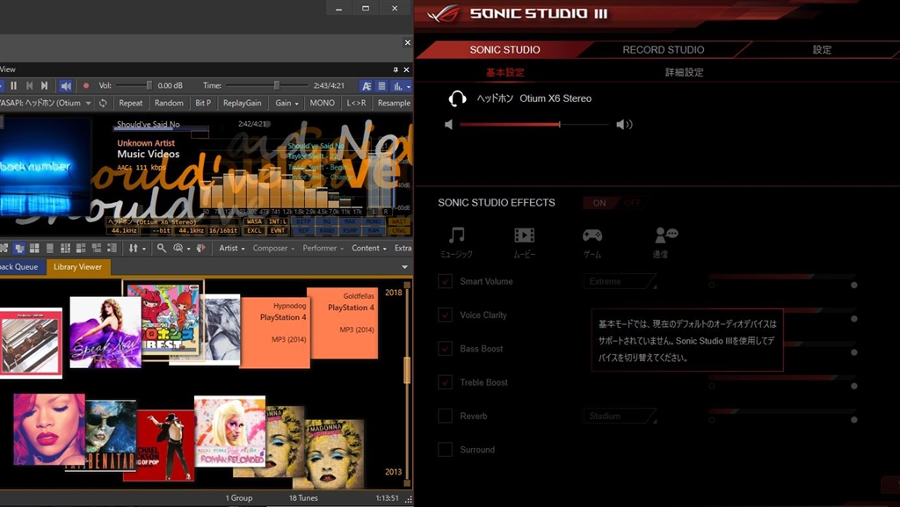Image resolution: width=900 pixels, height=507 pixels.
Task: Select the Music preset icon
Action: pyautogui.click(x=456, y=235)
